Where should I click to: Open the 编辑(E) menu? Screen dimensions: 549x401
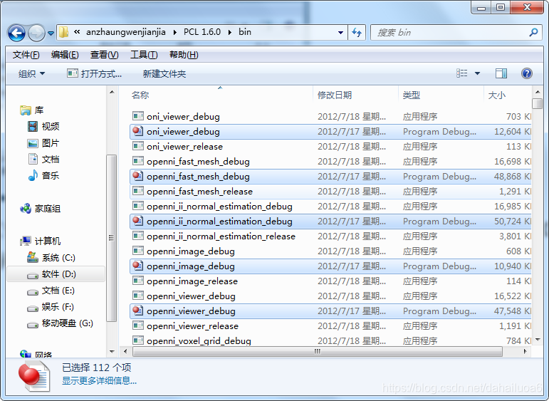(65, 55)
